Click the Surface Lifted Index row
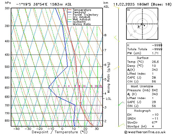Image resolution: width=174 pixels, height=134 pixels. [144, 74]
